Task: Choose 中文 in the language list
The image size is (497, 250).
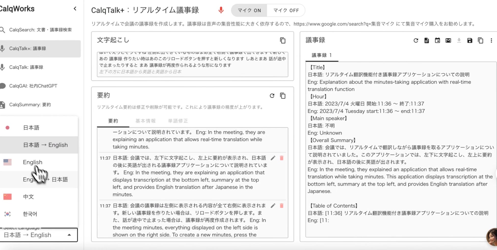Action: pos(39,197)
